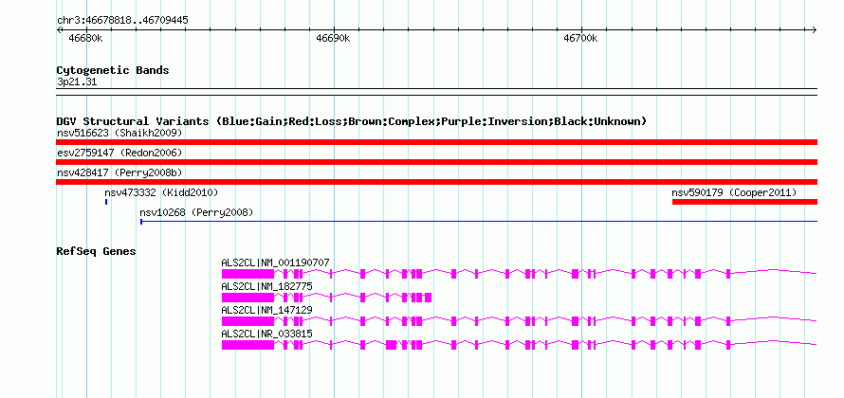
Task: Select the red bar under esv2759147
Action: [436, 162]
